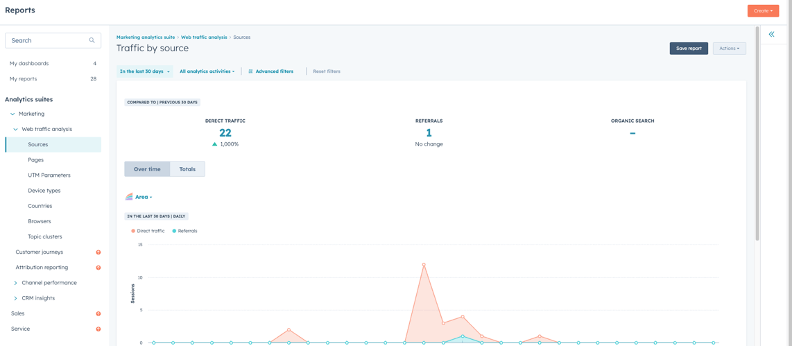The height and width of the screenshot is (346, 792).
Task: Click the Referrals peak data point
Action: tap(463, 336)
